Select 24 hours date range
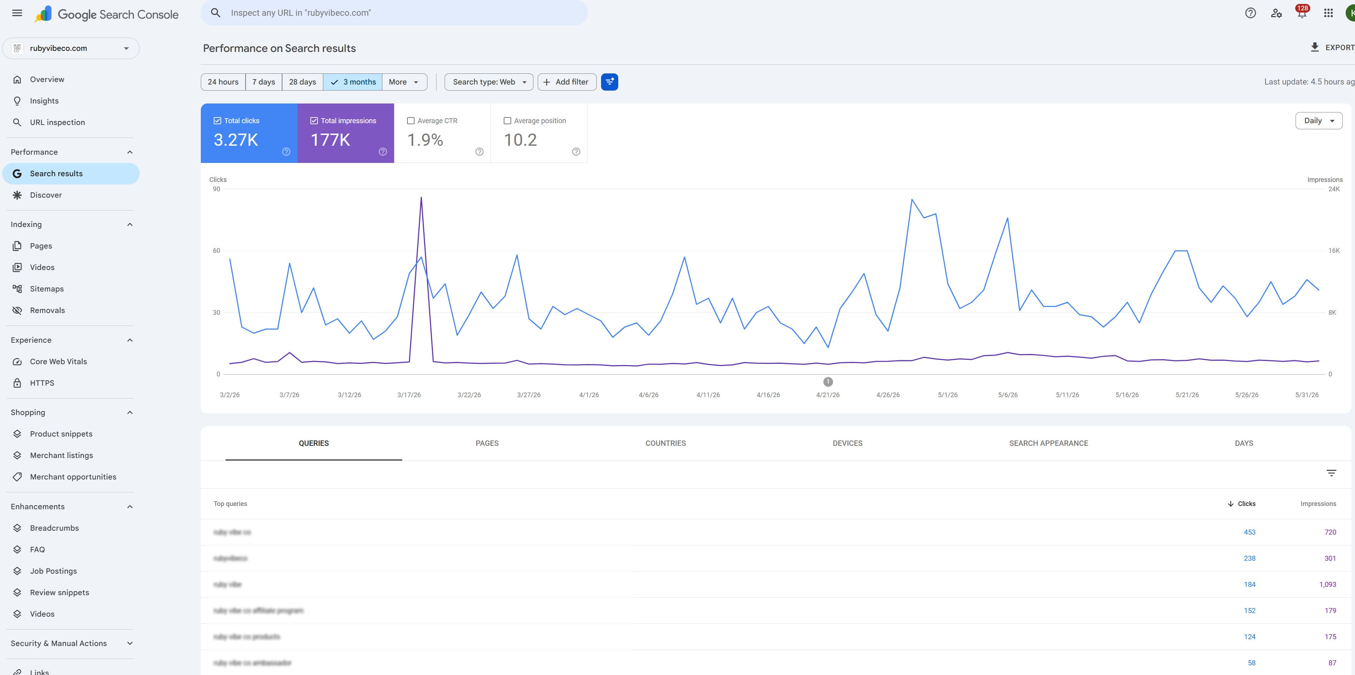The width and height of the screenshot is (1355, 675). pyautogui.click(x=223, y=82)
